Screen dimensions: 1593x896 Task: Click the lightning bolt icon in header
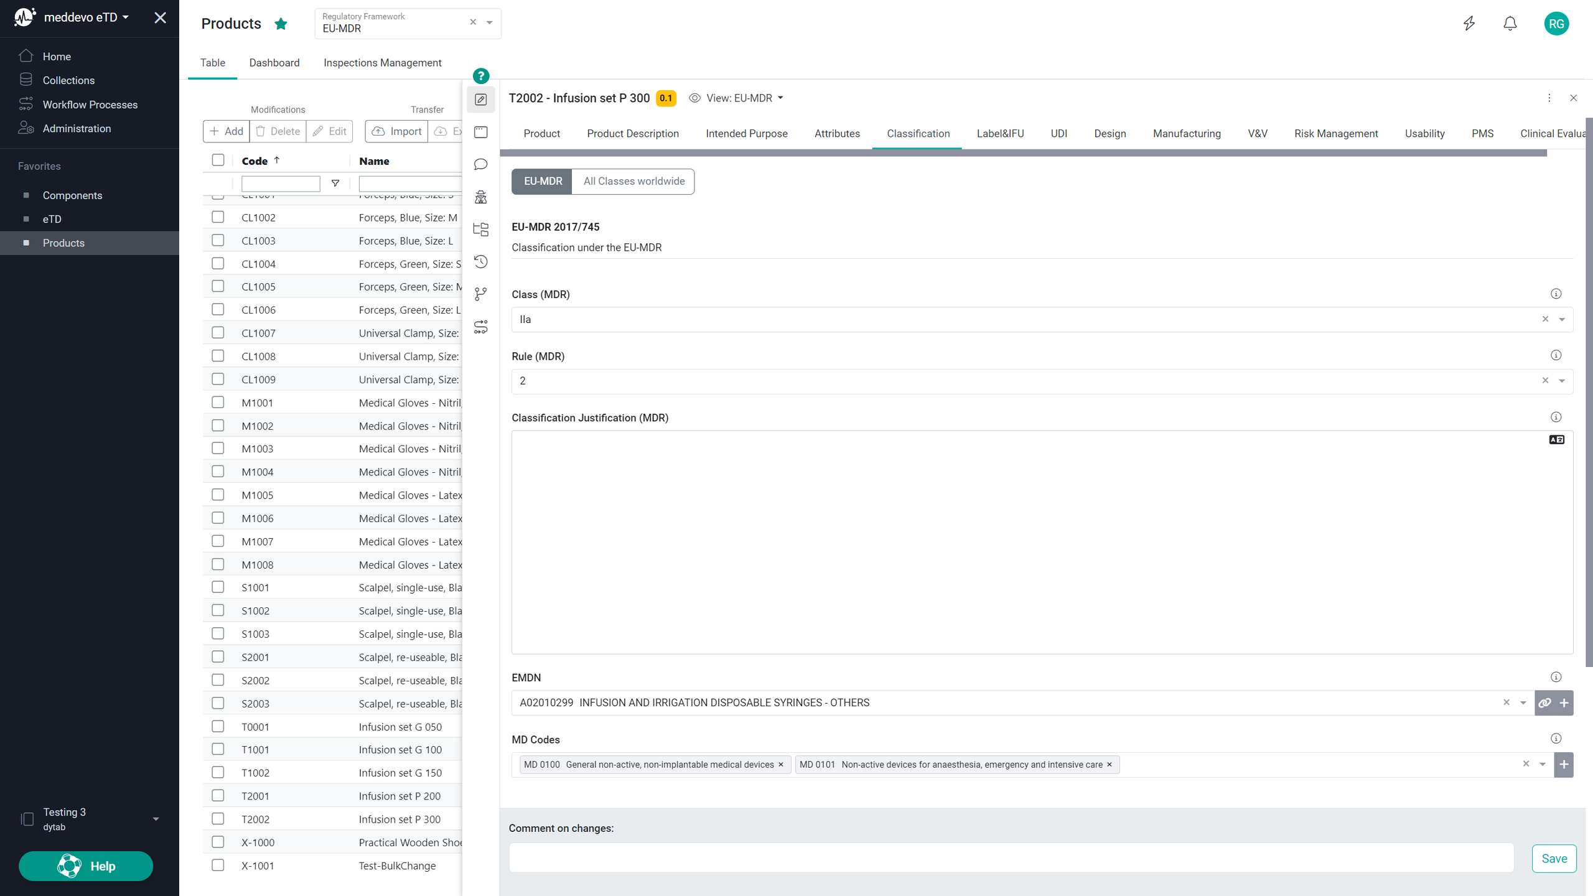click(x=1469, y=24)
